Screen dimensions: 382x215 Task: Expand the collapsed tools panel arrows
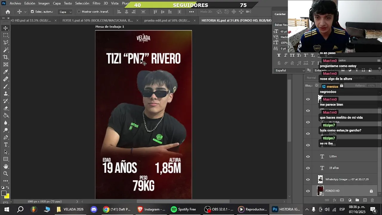(3, 18)
